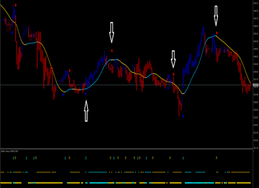Viewport: 259px width, 188px height.
Task: Select the red sell diamond above the rightmost price peak
Action: (x=217, y=33)
